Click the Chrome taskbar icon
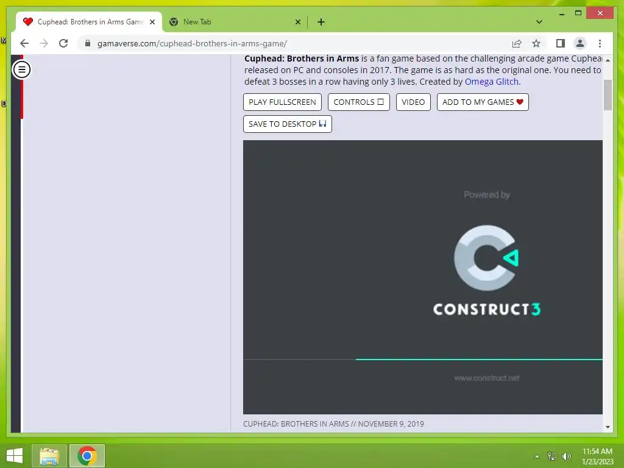The height and width of the screenshot is (468, 624). (87, 456)
